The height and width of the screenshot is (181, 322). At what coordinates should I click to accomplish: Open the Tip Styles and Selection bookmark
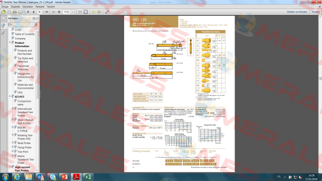coord(25,60)
